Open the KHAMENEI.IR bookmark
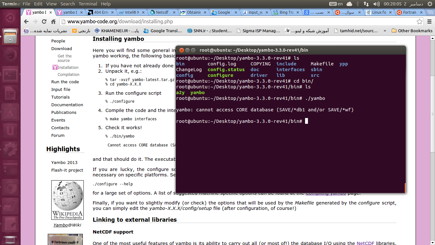Screen dimensions: 435x245 point(117,31)
